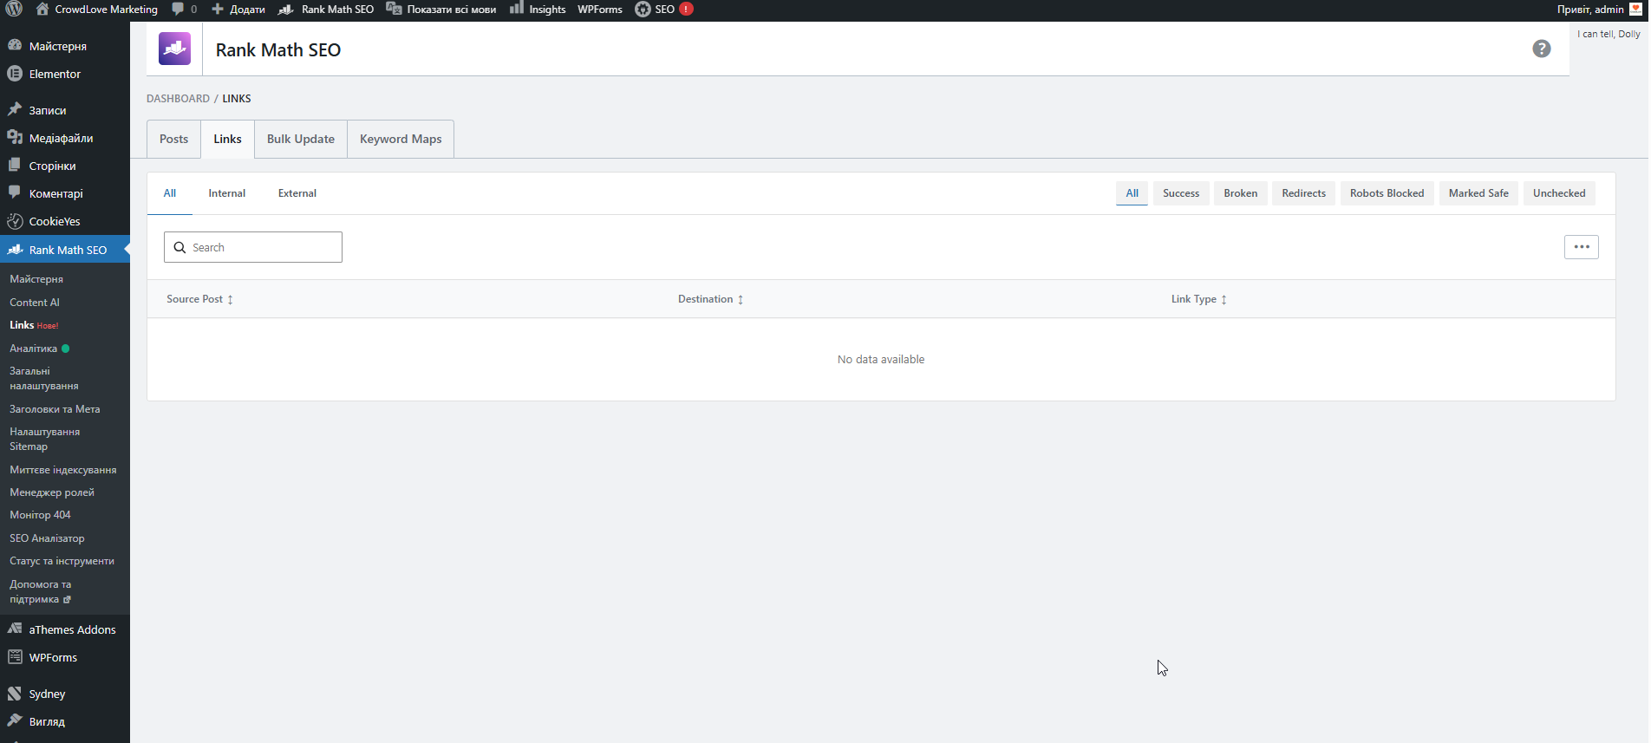Click the Вигляд appearance brush icon
Screen dimensions: 1651x743
tap(15, 720)
